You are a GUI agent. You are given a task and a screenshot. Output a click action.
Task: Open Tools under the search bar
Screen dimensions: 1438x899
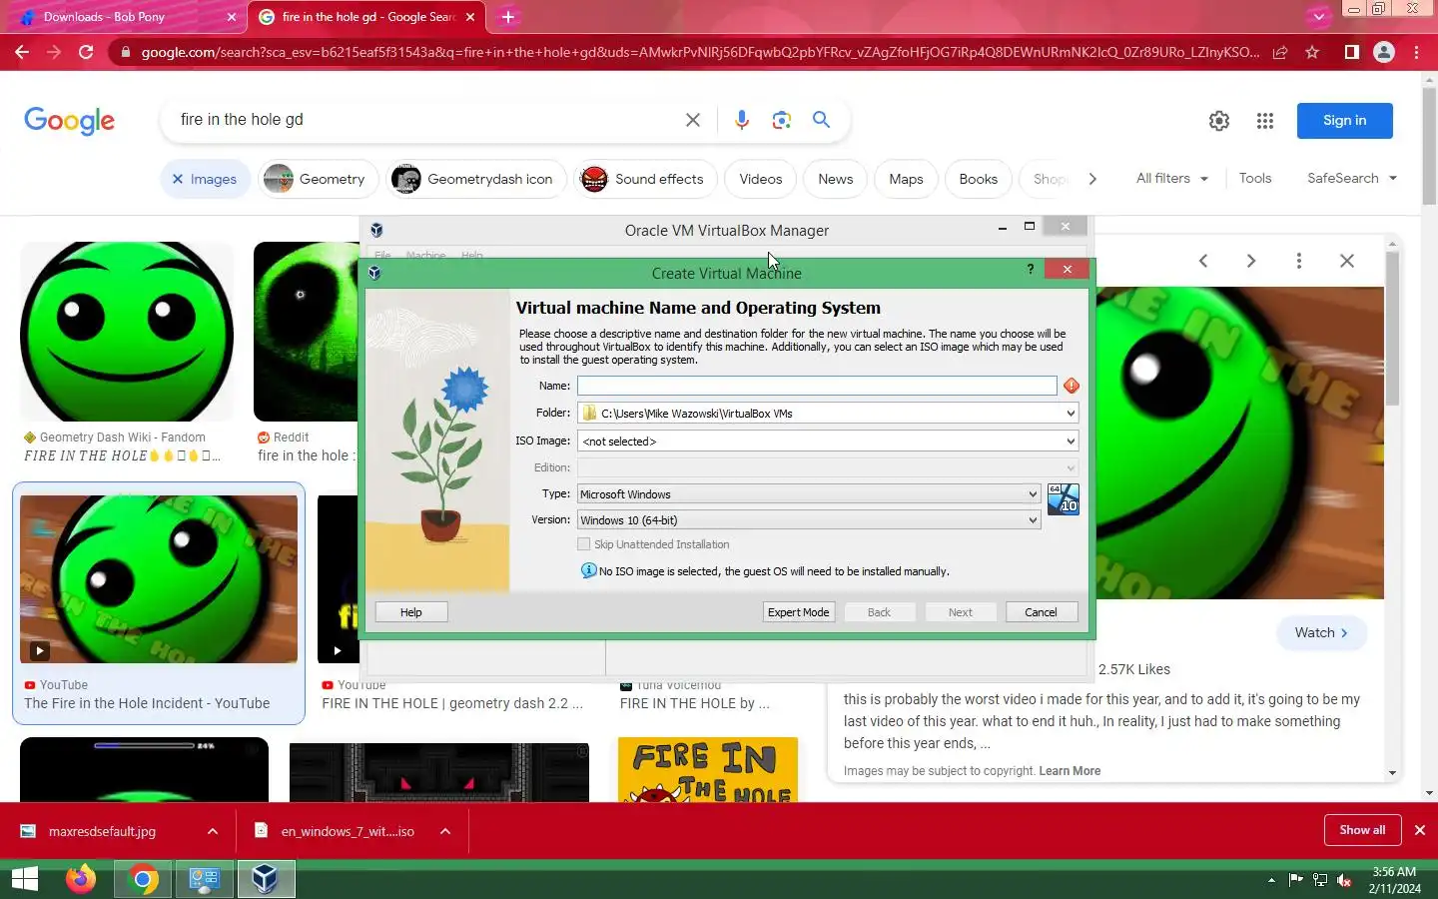pos(1255,178)
